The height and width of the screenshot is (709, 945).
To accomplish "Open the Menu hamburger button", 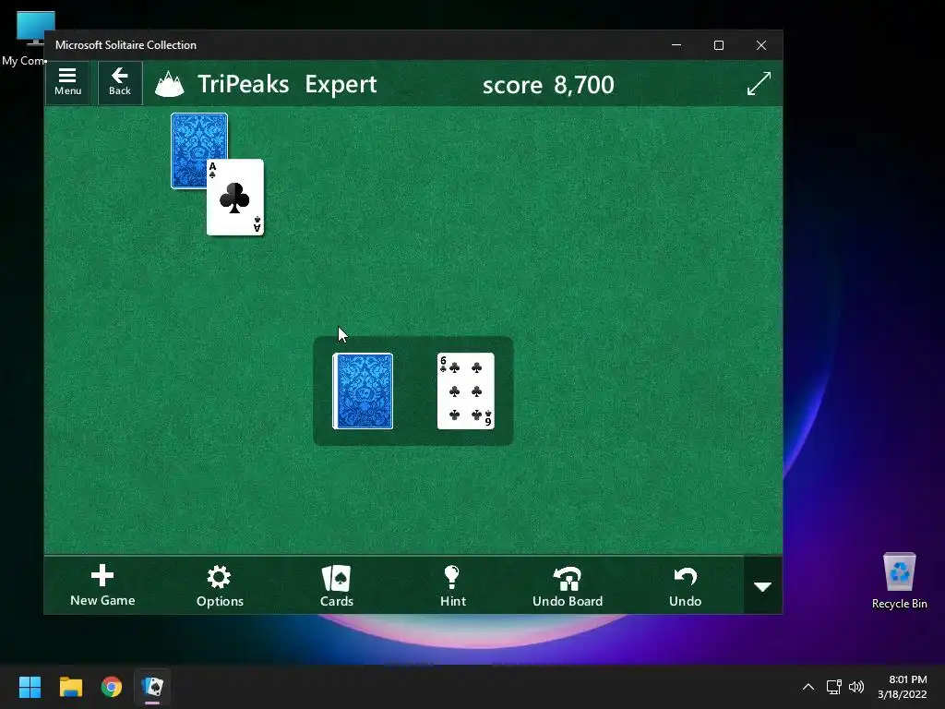I will (x=67, y=83).
